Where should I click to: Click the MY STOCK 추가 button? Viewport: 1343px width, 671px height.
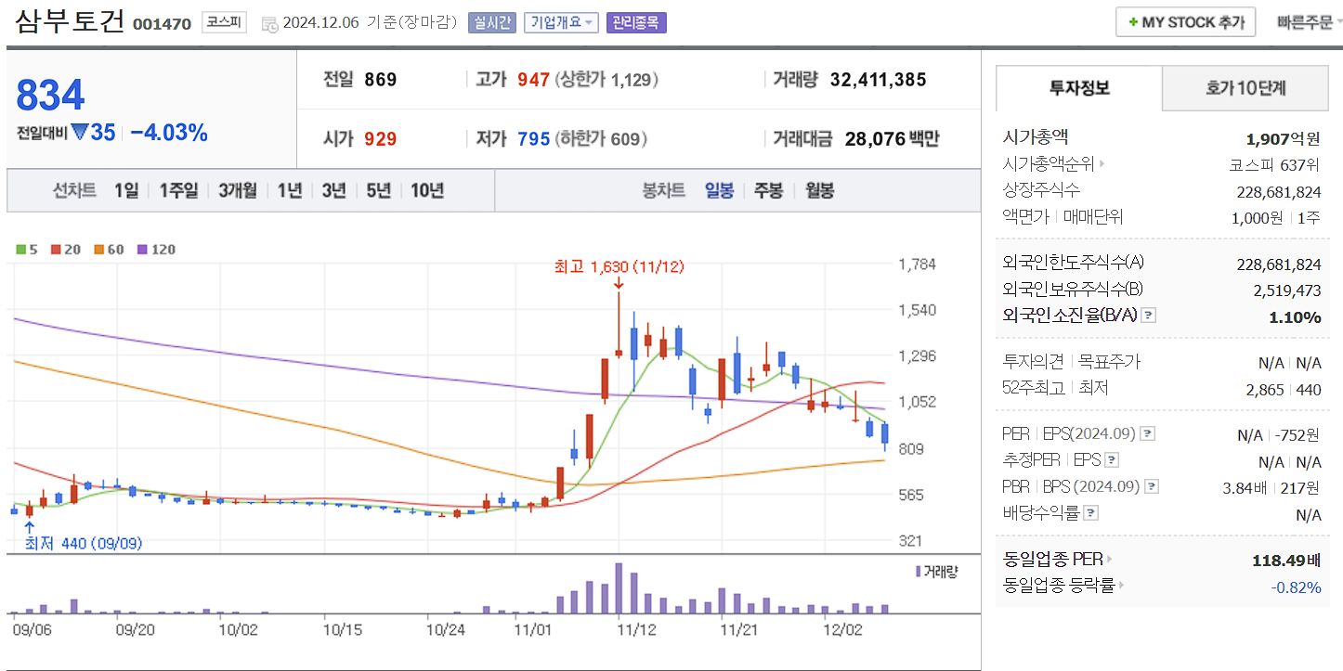pos(1185,21)
